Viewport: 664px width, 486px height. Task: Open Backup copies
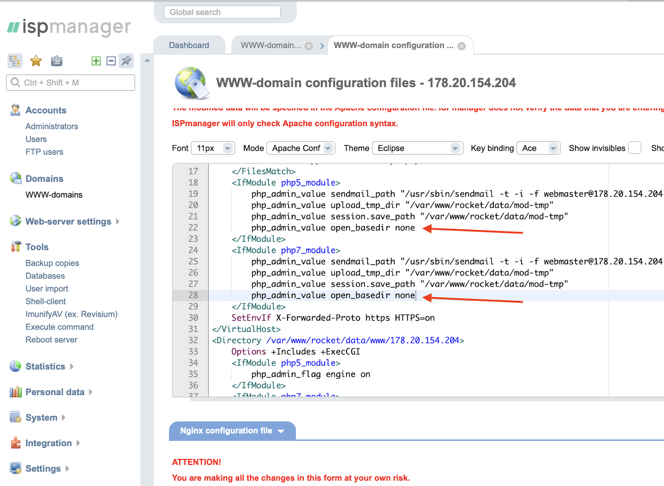click(x=52, y=263)
